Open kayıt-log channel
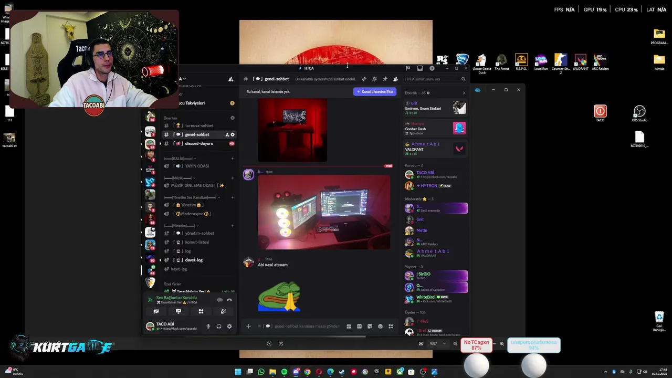672x378 pixels. coord(199,269)
